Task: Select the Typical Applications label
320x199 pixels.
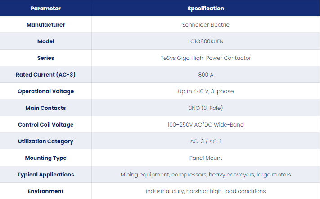Action: 46,175
